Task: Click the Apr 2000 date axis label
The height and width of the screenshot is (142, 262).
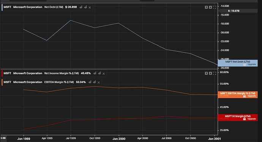Action: pos(142,138)
